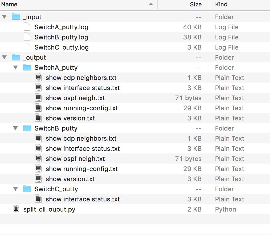
Task: Click SwitchA's show ospf neigh.txt icon
Action: click(38, 98)
